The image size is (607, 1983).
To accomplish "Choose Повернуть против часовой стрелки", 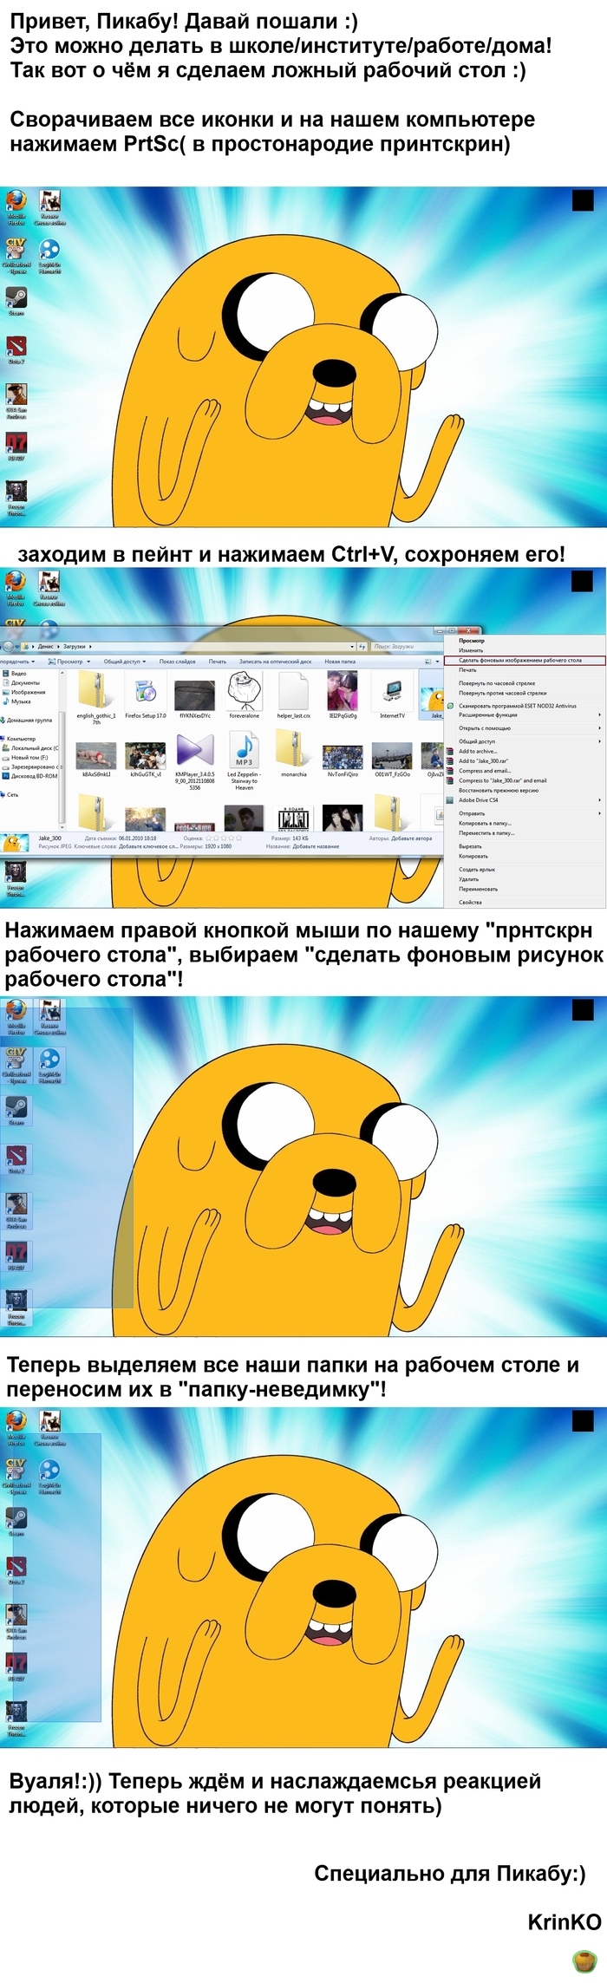I will tap(503, 693).
